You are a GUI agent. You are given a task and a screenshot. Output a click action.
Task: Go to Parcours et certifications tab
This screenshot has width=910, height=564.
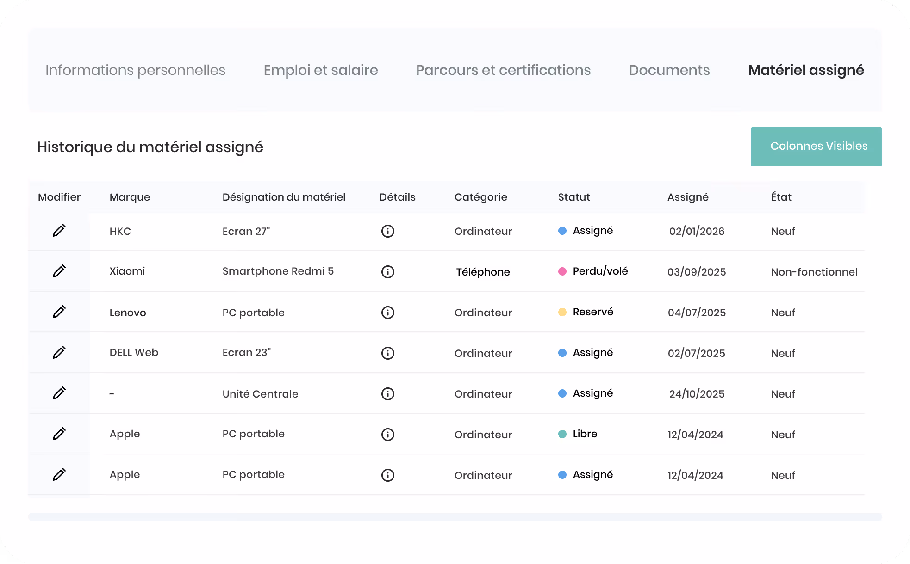tap(503, 70)
